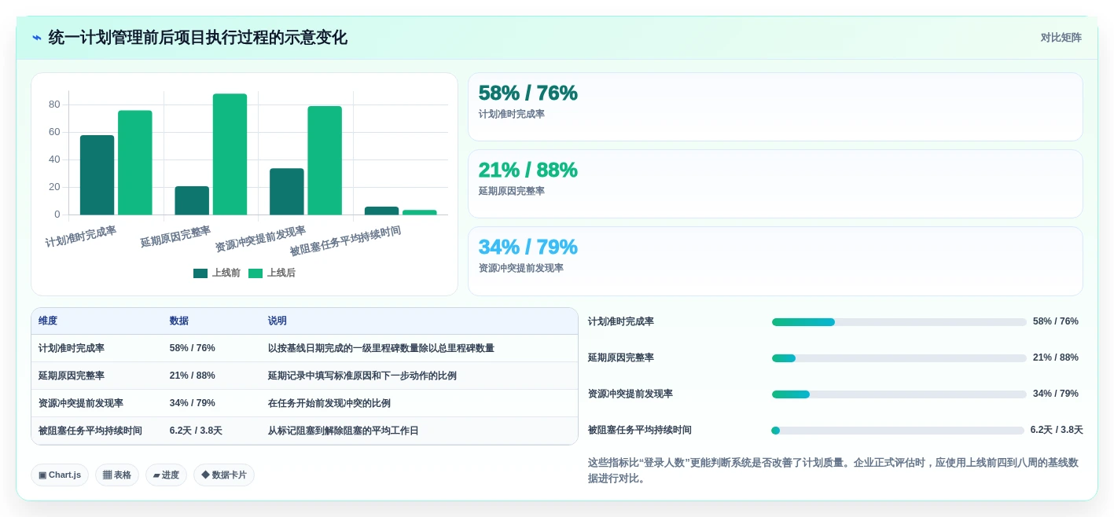Screen dimensions: 1114x517
Task: Click progress value 6.2天 / 3.8天 beside bar
Action: (1057, 431)
